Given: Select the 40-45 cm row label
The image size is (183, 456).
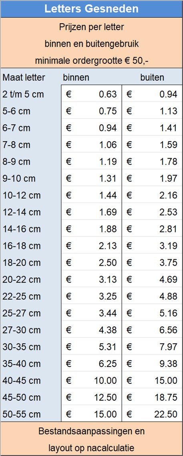Looking at the screenshot, I should click(22, 381).
